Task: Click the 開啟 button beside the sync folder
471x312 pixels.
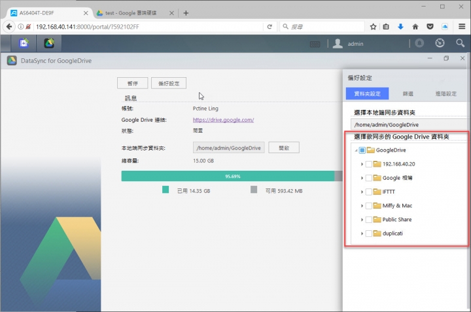Action: (284, 148)
